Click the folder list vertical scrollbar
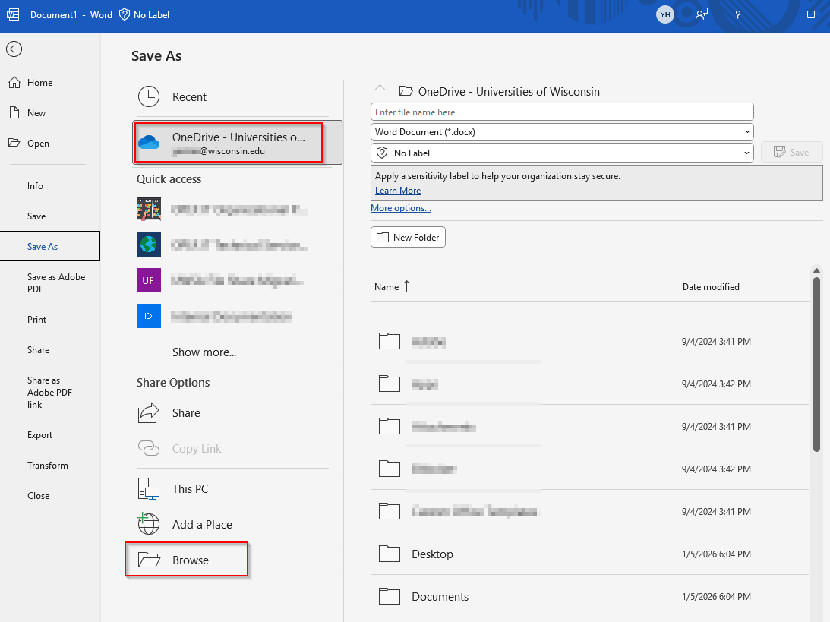830x622 pixels. tap(816, 365)
